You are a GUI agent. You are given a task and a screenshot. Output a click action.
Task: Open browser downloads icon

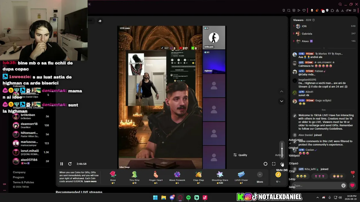(x=342, y=10)
